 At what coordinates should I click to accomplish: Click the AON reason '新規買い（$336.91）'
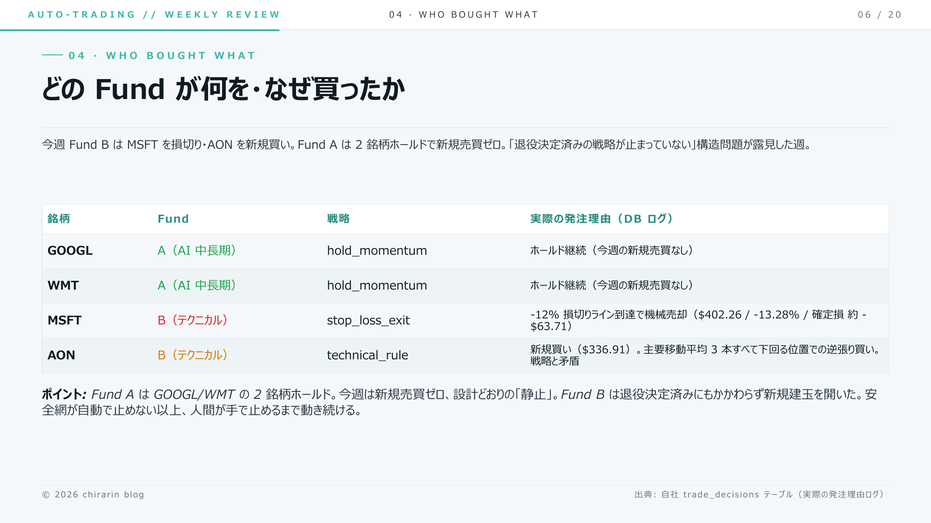[x=705, y=355]
